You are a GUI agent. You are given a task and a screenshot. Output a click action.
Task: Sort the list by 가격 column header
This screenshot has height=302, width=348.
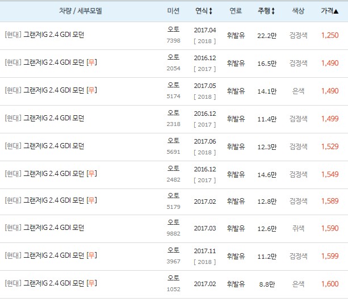click(x=330, y=11)
